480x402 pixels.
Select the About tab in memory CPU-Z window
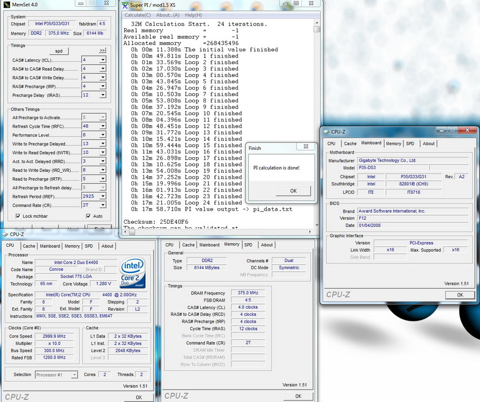267,245
